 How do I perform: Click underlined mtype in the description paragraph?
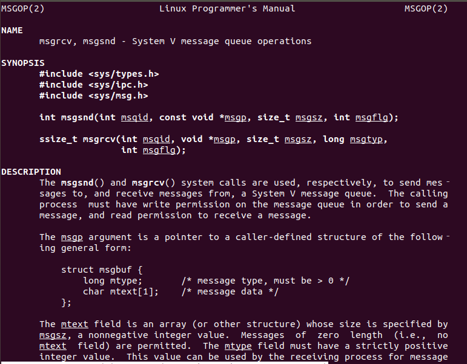coord(238,346)
